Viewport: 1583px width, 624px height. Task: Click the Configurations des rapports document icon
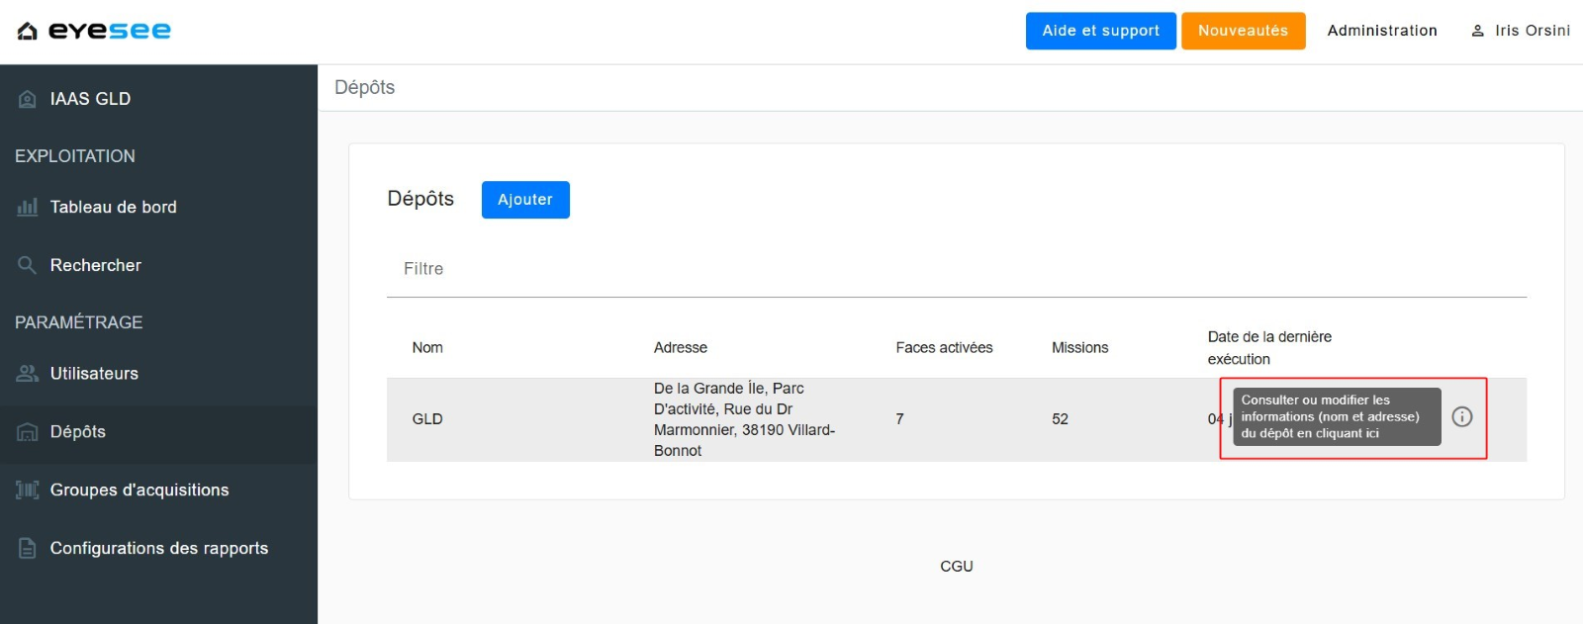28,549
